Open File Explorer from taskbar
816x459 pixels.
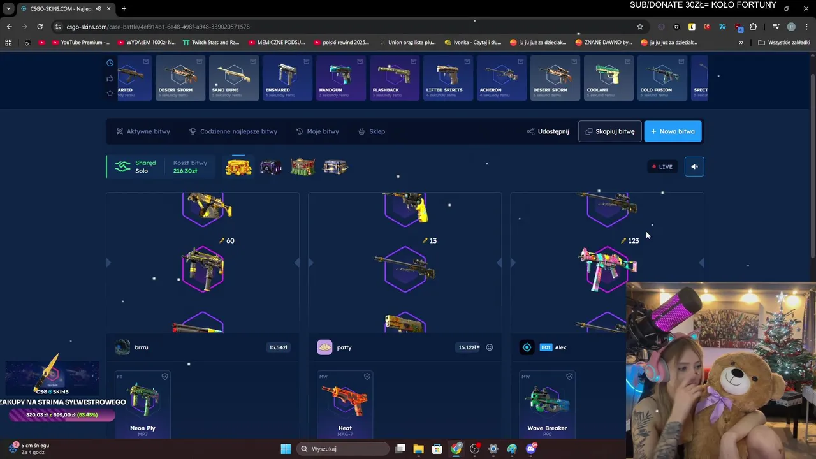click(x=419, y=449)
